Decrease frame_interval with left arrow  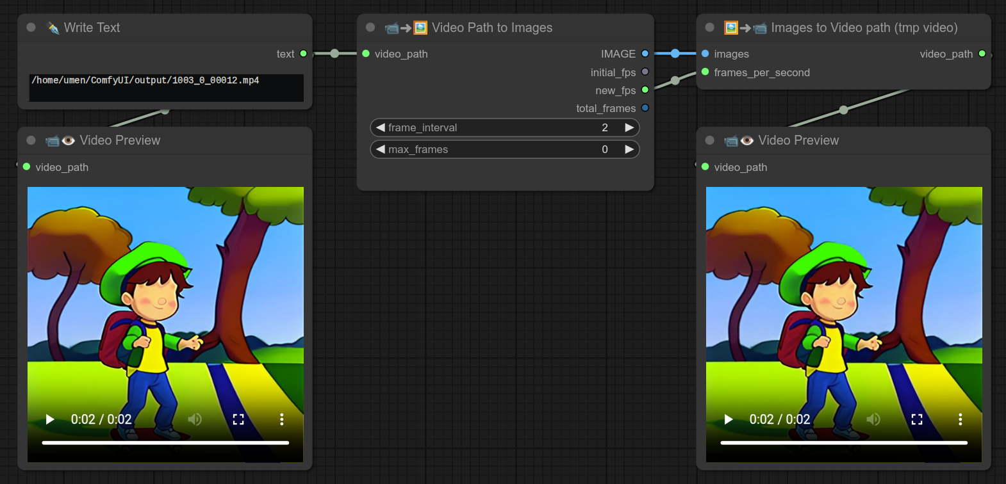point(381,128)
